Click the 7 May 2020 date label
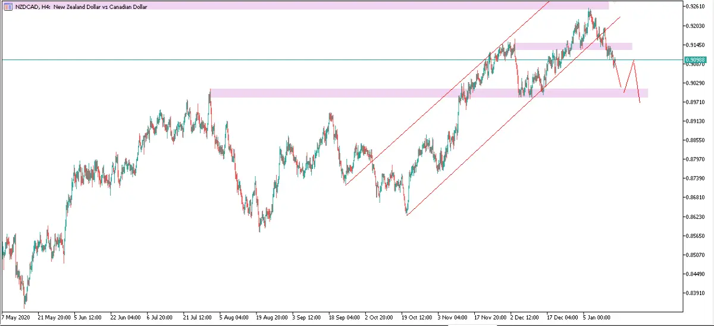This screenshot has height=326, width=714. pyautogui.click(x=16, y=318)
